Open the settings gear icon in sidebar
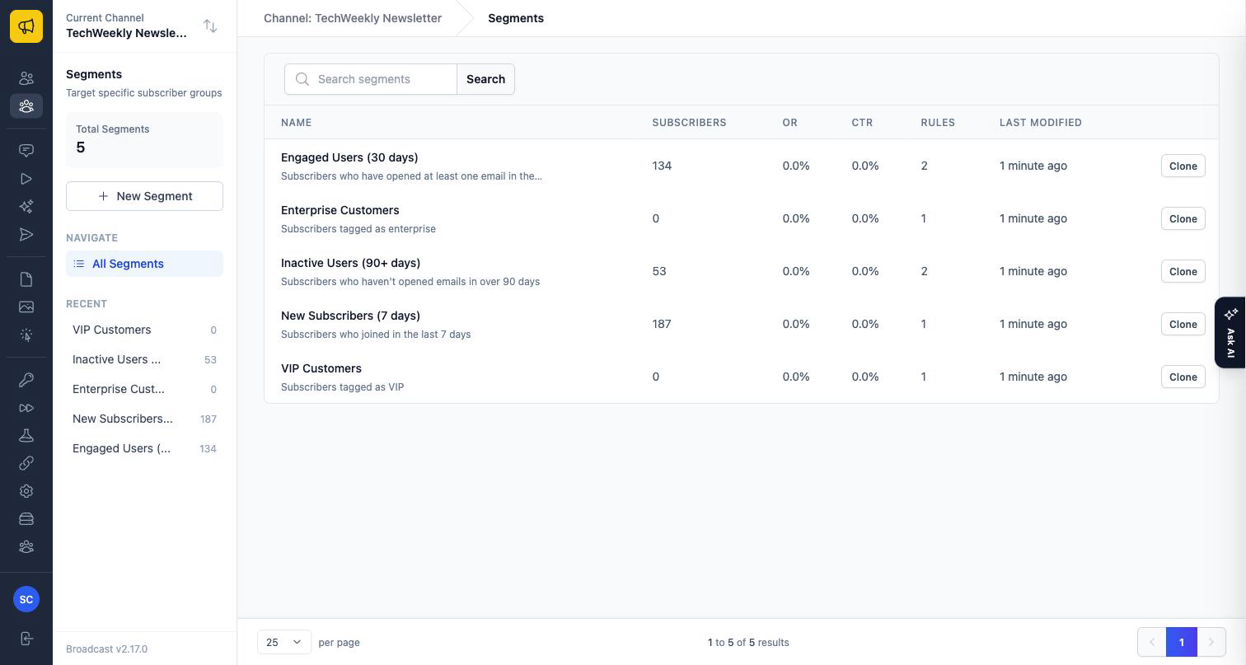 click(26, 491)
